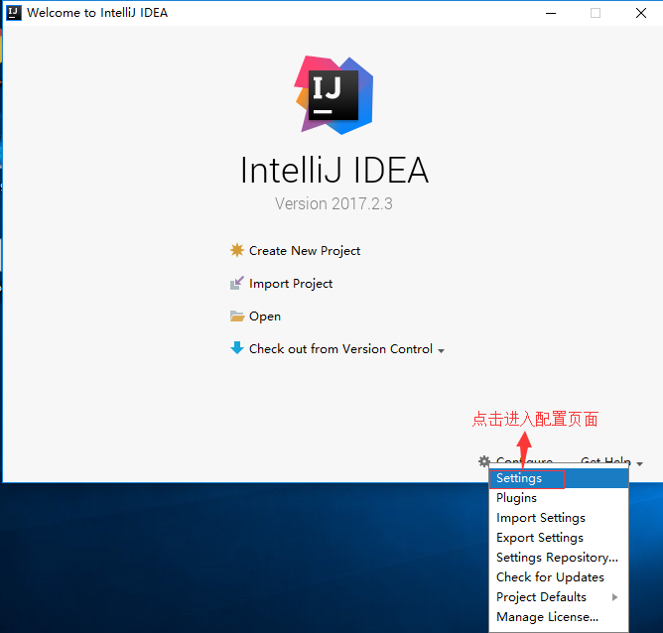Image resolution: width=663 pixels, height=633 pixels.
Task: Expand the Get Help dropdown arrow
Action: coord(640,464)
